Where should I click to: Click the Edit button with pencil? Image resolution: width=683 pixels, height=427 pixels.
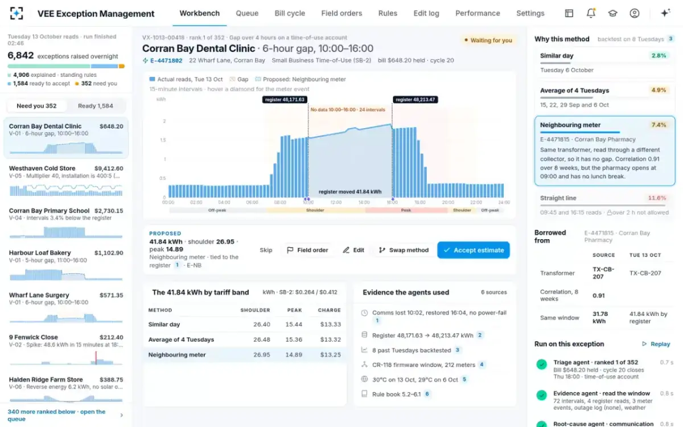(353, 250)
